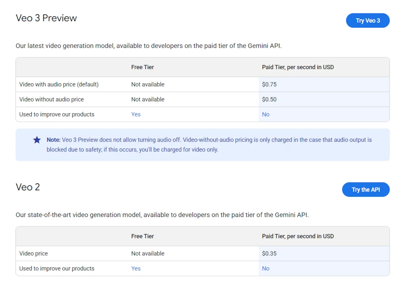Click the Try the API button

[366, 189]
